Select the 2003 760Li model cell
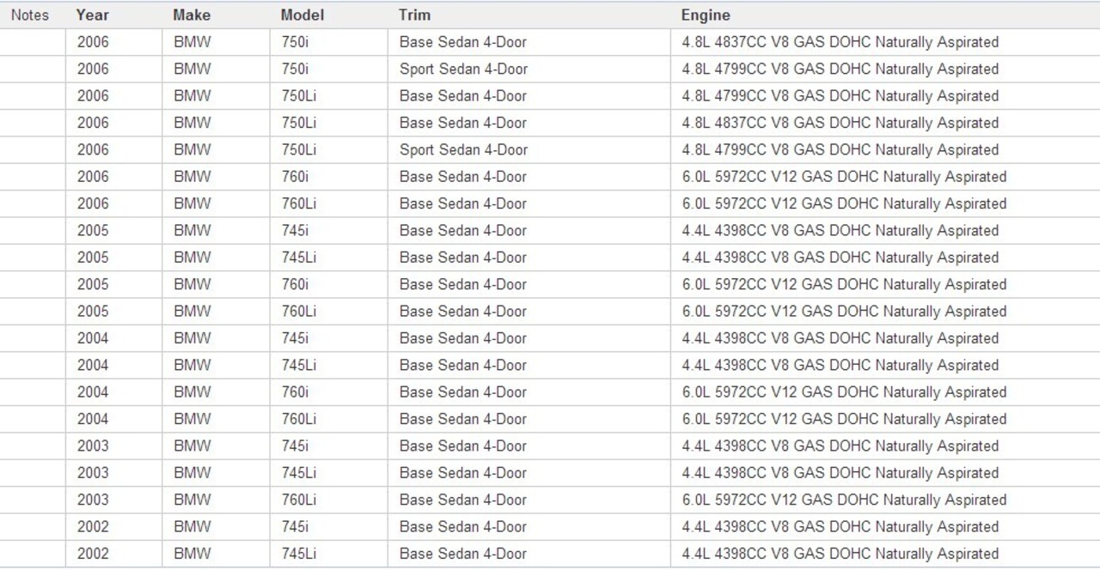This screenshot has height=570, width=1100. pyautogui.click(x=298, y=500)
